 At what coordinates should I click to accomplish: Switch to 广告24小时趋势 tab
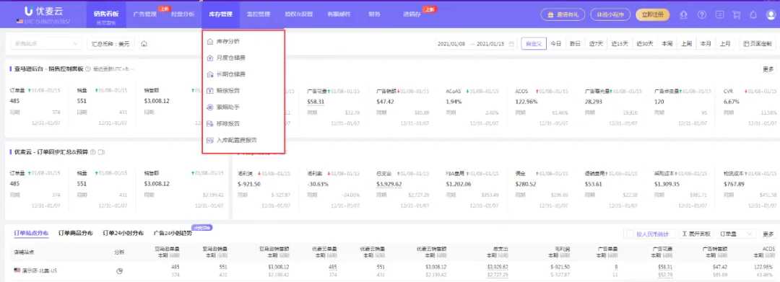pos(173,233)
